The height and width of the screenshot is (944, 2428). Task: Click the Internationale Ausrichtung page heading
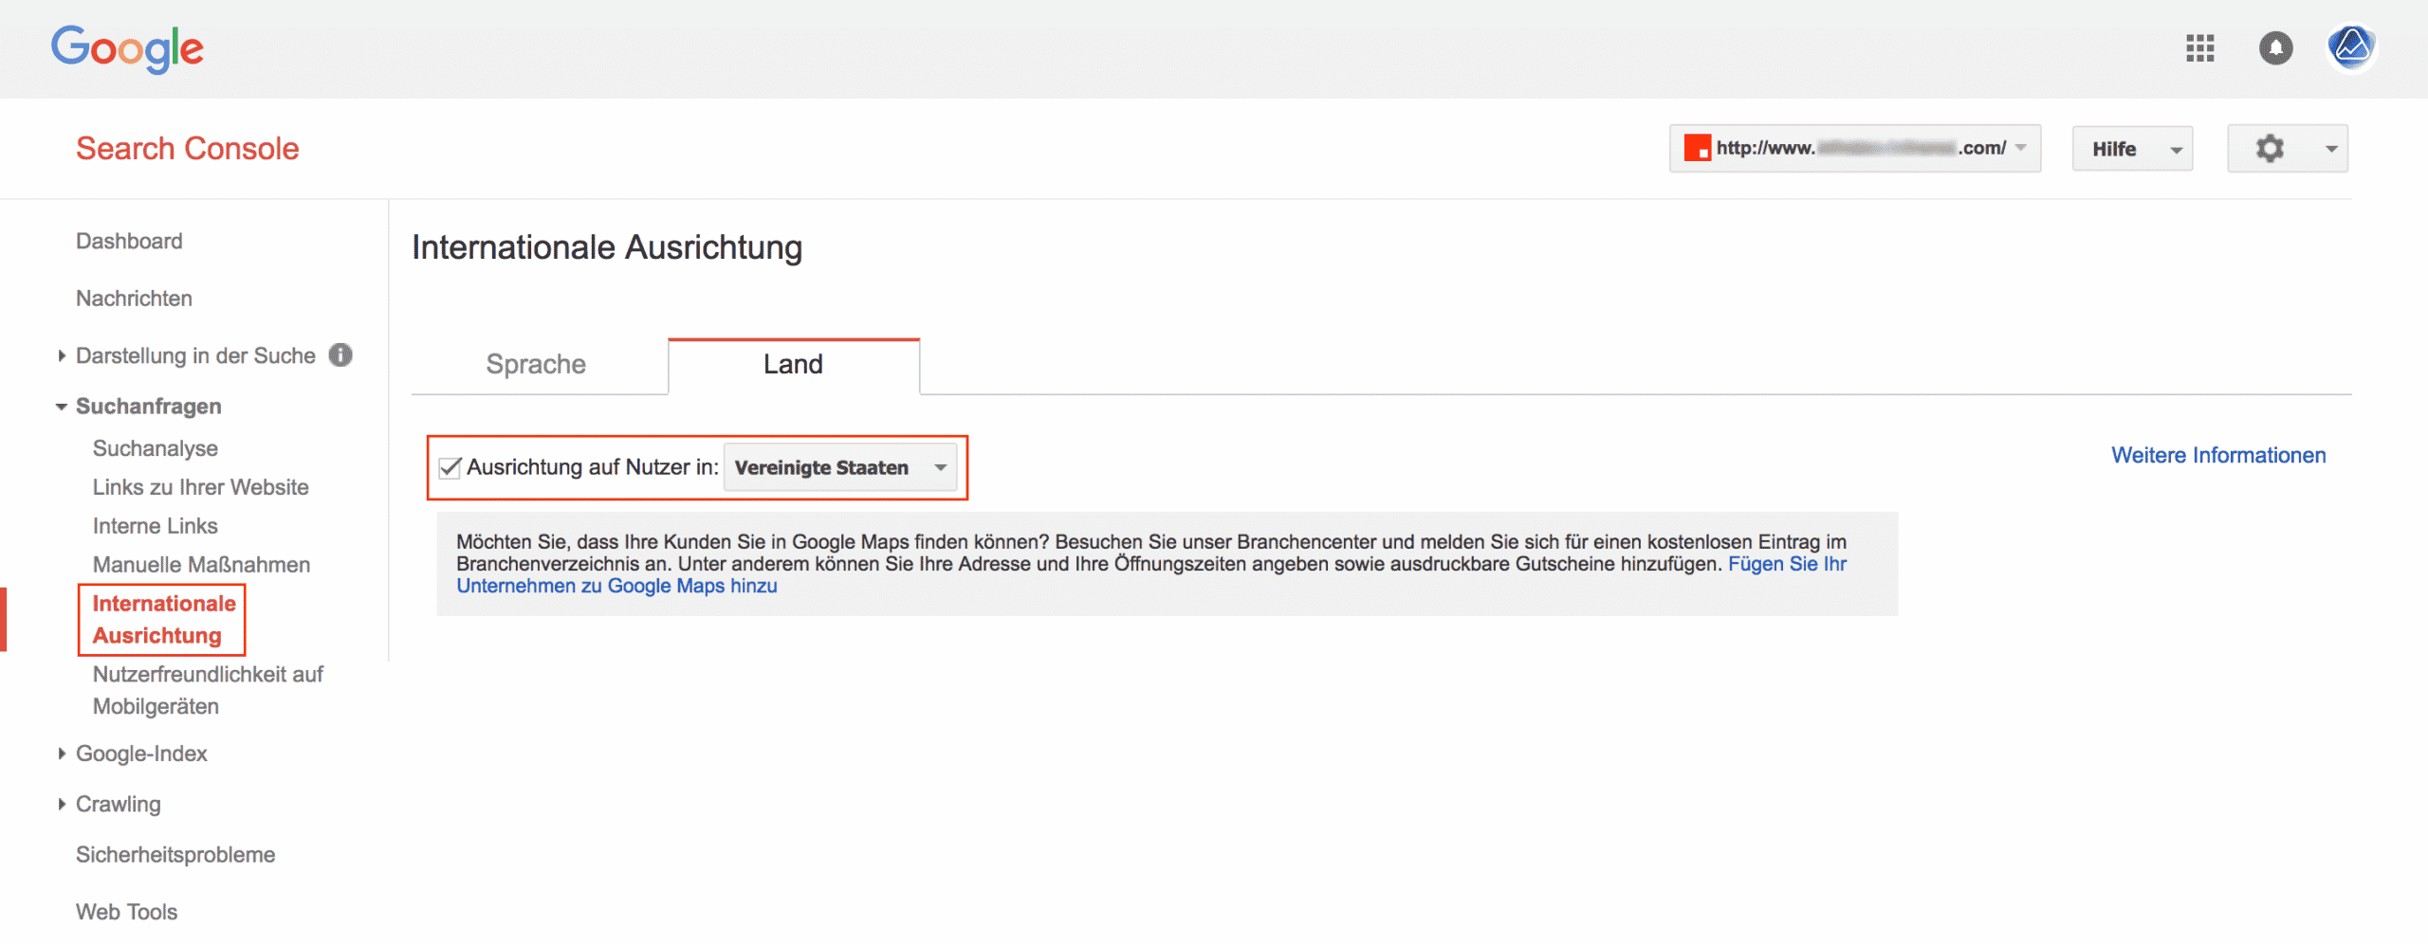coord(607,247)
